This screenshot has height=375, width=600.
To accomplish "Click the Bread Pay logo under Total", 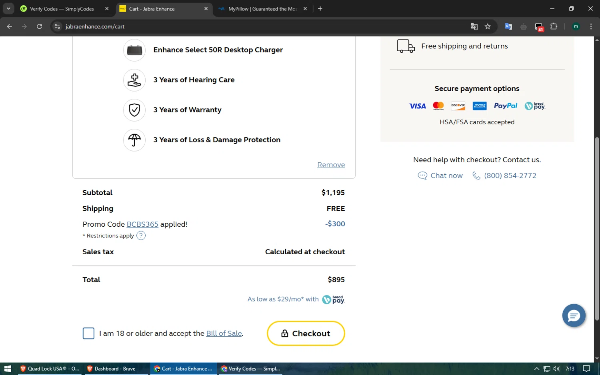I will click(x=333, y=299).
